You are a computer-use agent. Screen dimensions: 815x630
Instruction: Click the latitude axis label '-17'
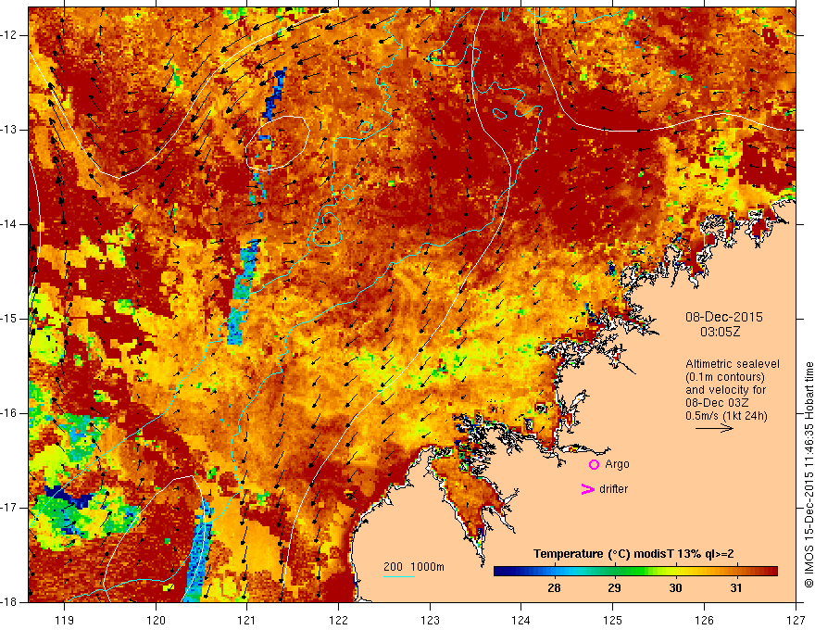pos(9,508)
